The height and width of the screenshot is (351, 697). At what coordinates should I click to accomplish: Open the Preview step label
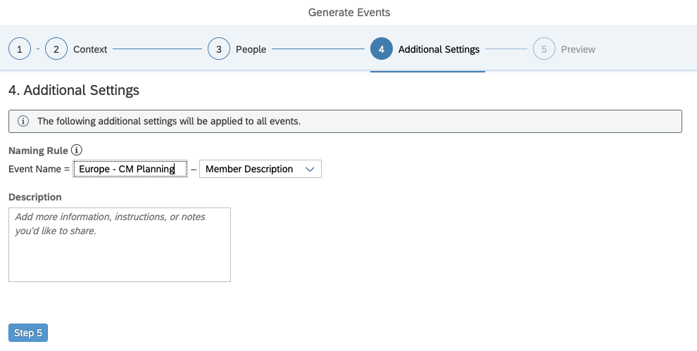[578, 49]
